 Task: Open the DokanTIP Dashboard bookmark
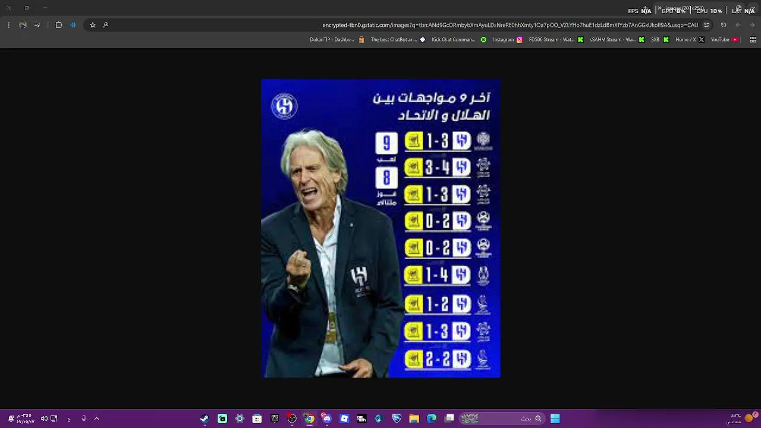[337, 40]
